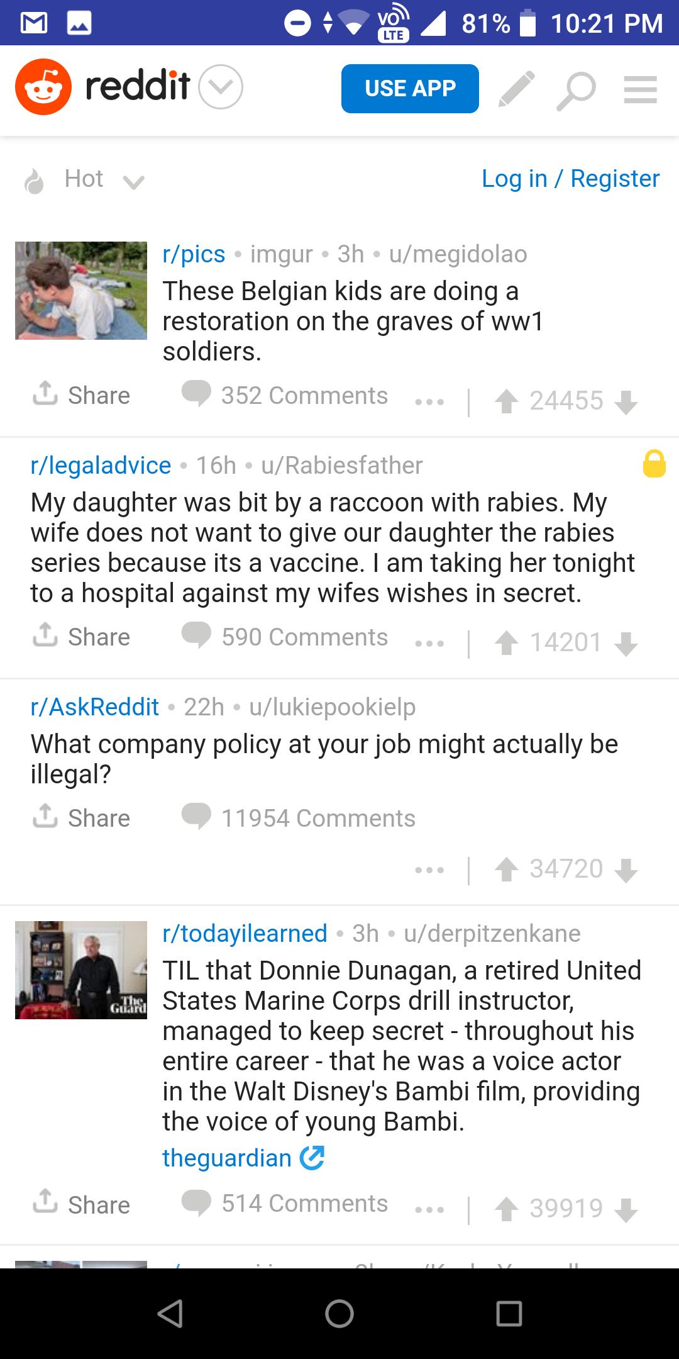Go to the r/todayilearned subreddit link

click(245, 933)
